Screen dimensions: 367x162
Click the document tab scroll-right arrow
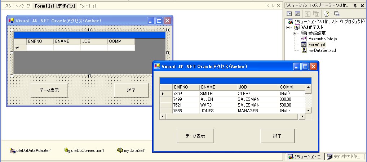[273, 6]
